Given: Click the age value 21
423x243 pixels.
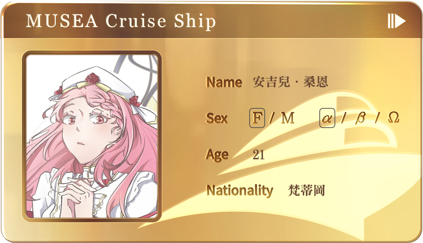Looking at the screenshot, I should pos(259,154).
